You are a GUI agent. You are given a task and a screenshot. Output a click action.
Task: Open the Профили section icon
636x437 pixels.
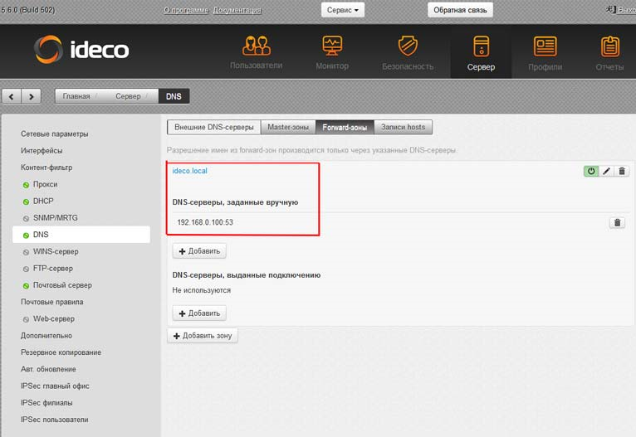[545, 46]
